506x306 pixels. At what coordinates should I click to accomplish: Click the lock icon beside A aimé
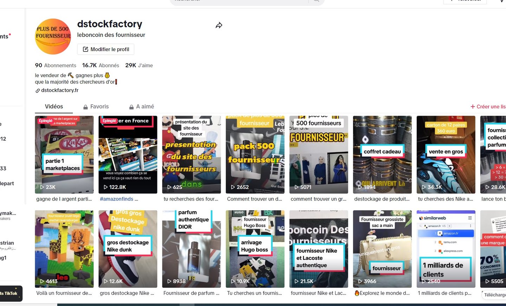tap(131, 107)
